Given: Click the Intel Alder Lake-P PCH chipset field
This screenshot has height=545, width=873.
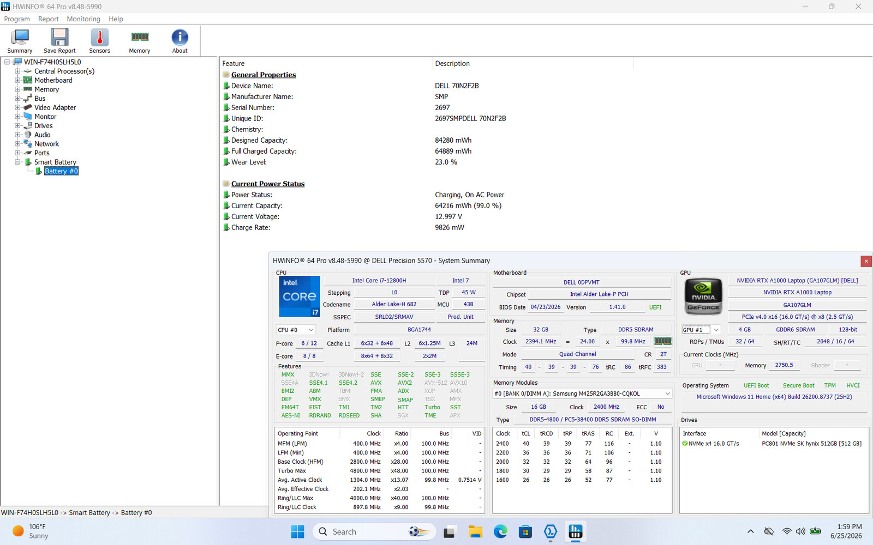Looking at the screenshot, I should [599, 294].
